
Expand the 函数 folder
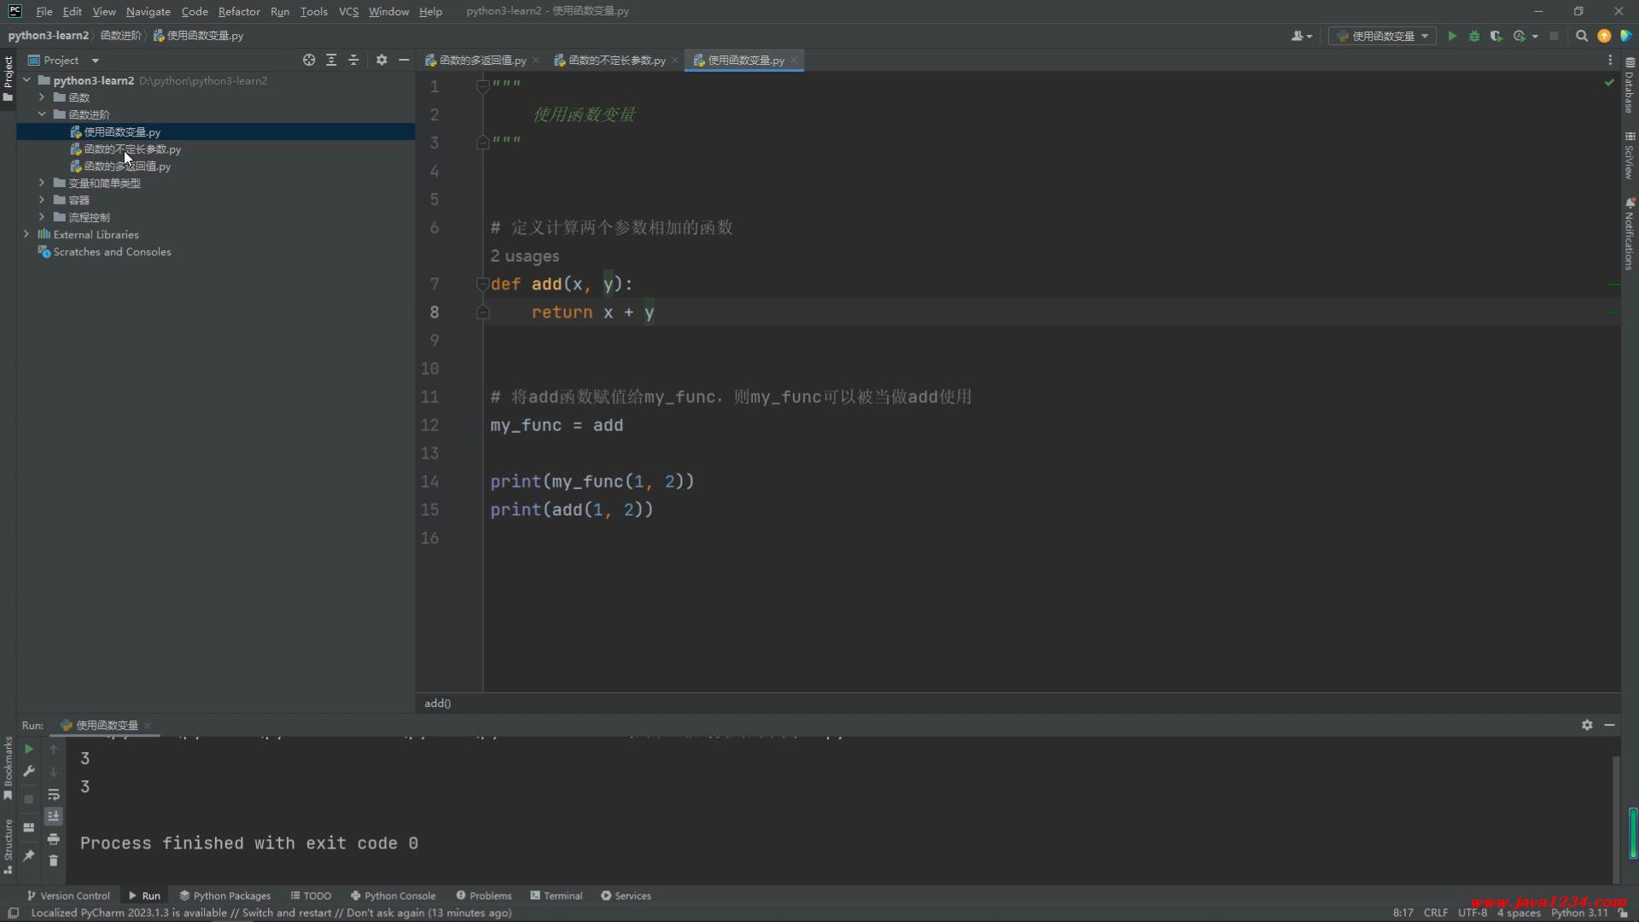click(x=42, y=97)
